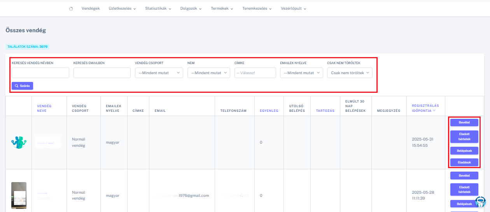
Task: Click the Elmúlt 30 nap belépések header
Action: point(355,106)
